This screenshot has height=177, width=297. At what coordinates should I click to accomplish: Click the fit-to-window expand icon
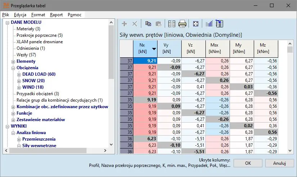195,24
